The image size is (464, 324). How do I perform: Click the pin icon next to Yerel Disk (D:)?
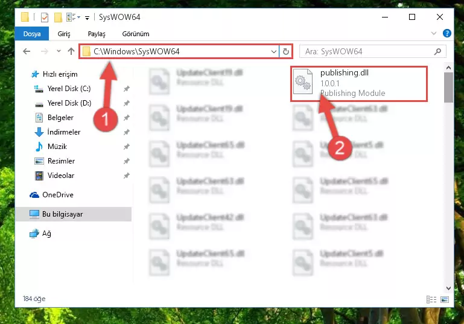pyautogui.click(x=127, y=103)
